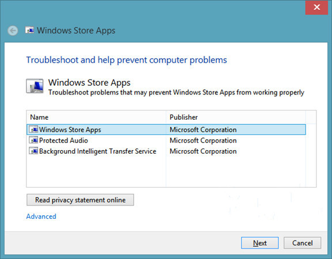This screenshot has width=332, height=259.
Task: Click the Windows Store Apps window title
Action: click(76, 31)
